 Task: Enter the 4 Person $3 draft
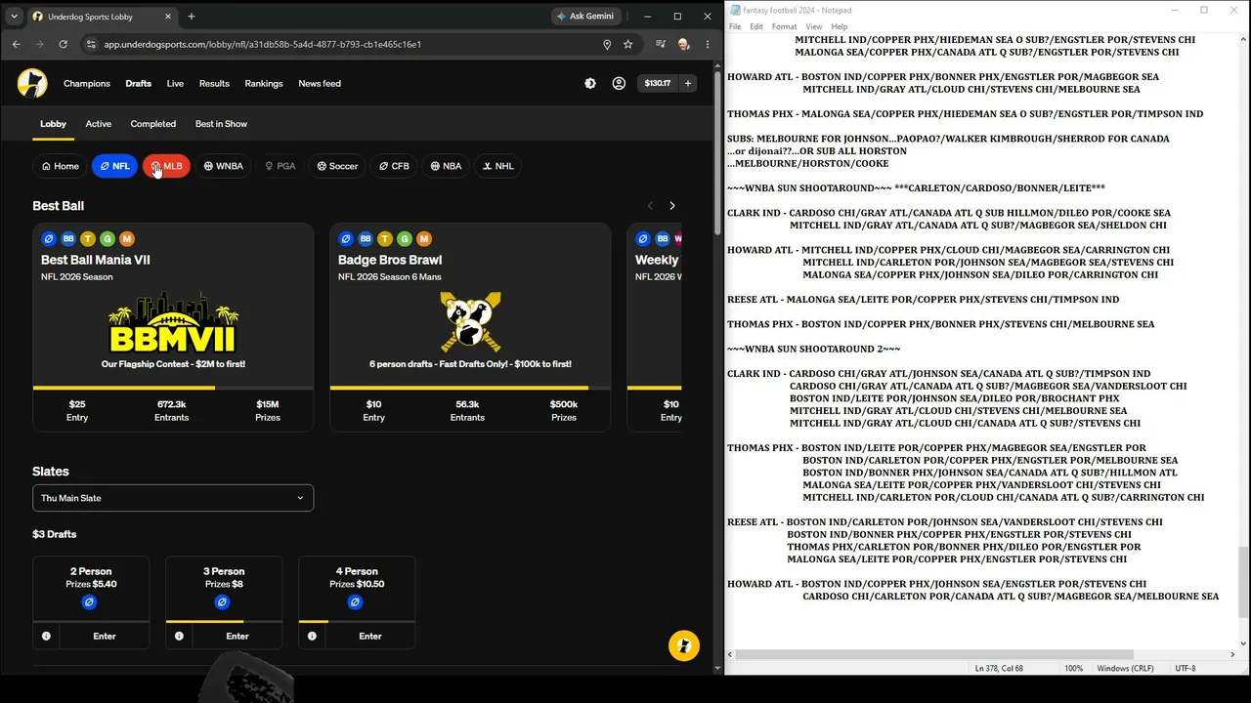coord(370,637)
